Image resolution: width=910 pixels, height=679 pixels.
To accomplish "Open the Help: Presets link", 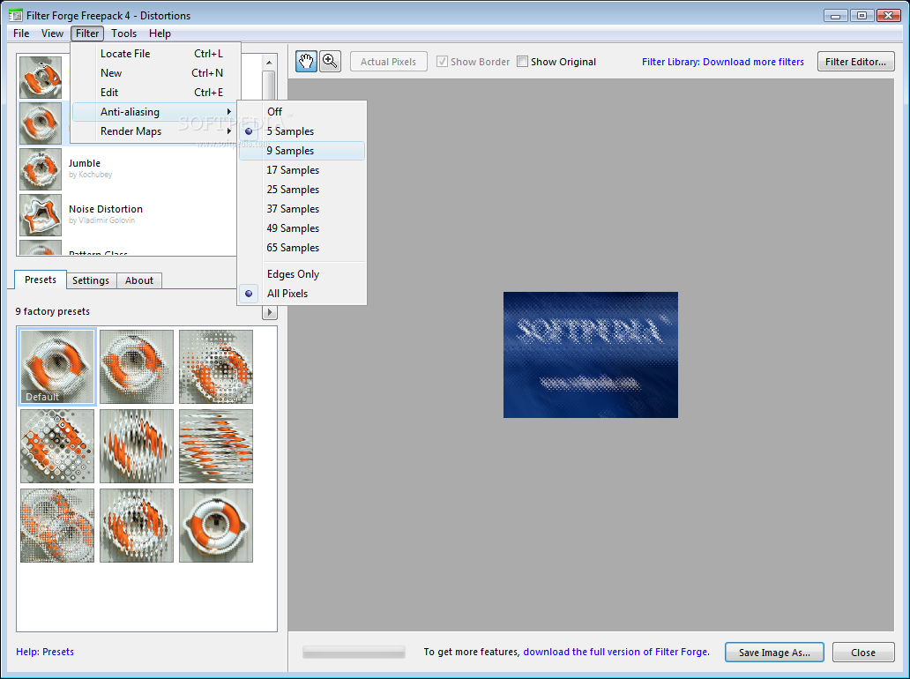I will pos(45,652).
